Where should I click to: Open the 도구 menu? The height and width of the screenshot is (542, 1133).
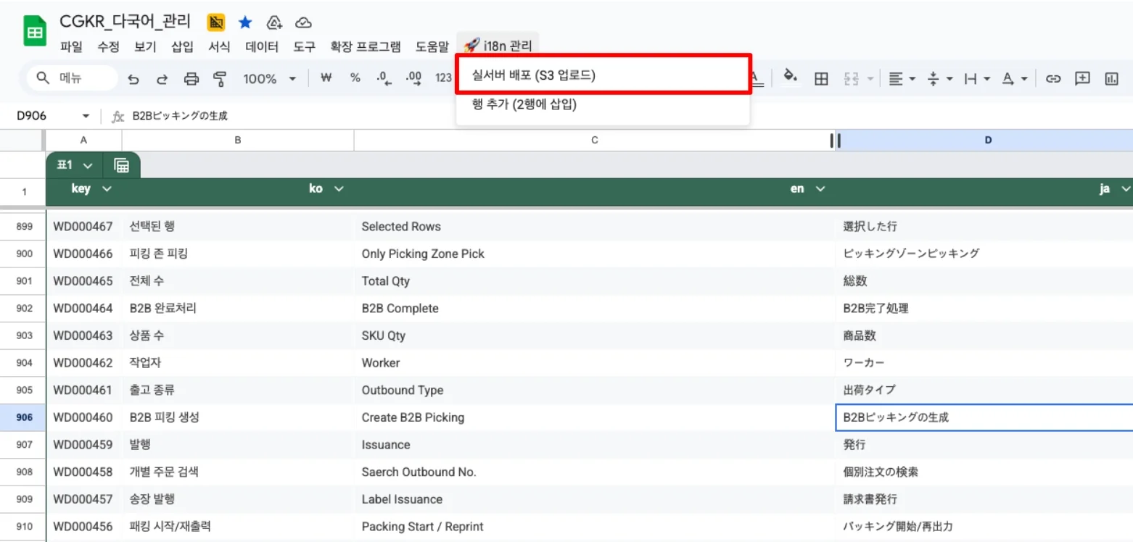coord(305,46)
